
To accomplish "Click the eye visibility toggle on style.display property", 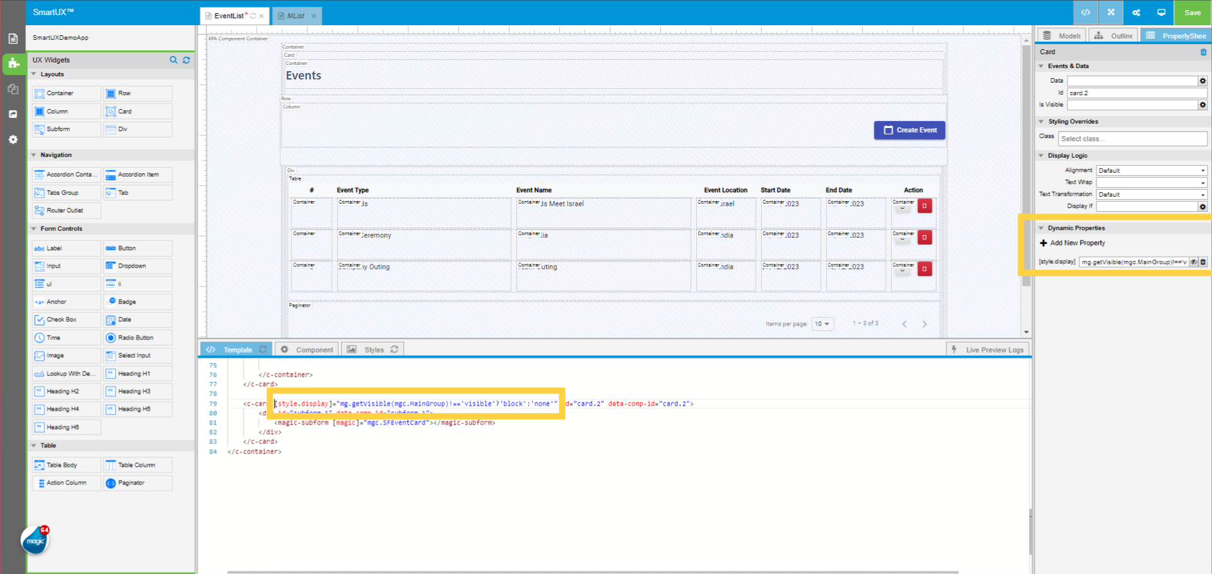I will tap(1194, 262).
